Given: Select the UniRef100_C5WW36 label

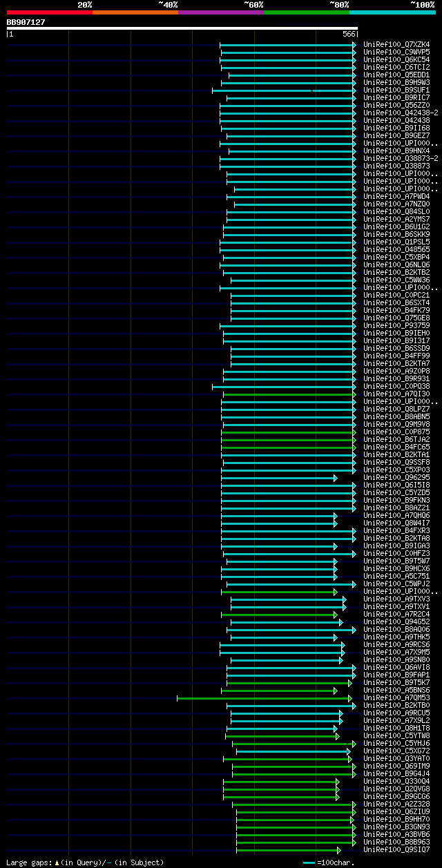Looking at the screenshot, I should [396, 280].
